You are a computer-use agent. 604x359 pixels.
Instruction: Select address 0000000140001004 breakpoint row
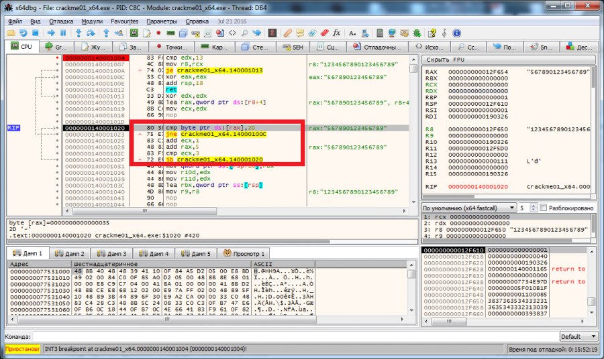point(95,58)
